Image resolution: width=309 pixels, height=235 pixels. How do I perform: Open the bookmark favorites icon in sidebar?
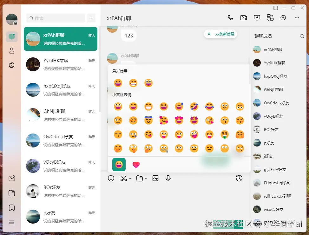[12, 208]
